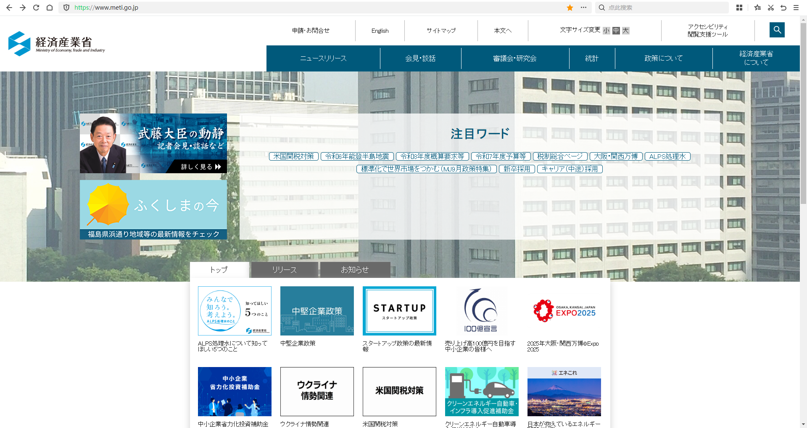Switch to English site
This screenshot has width=807, height=428.
tap(380, 31)
